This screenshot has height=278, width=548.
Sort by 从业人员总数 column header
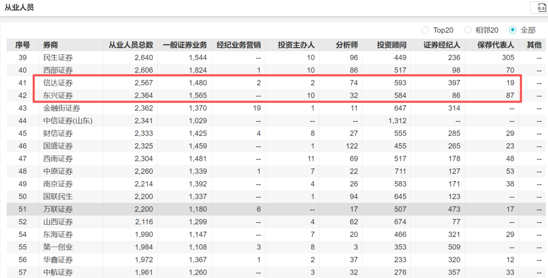coord(131,45)
